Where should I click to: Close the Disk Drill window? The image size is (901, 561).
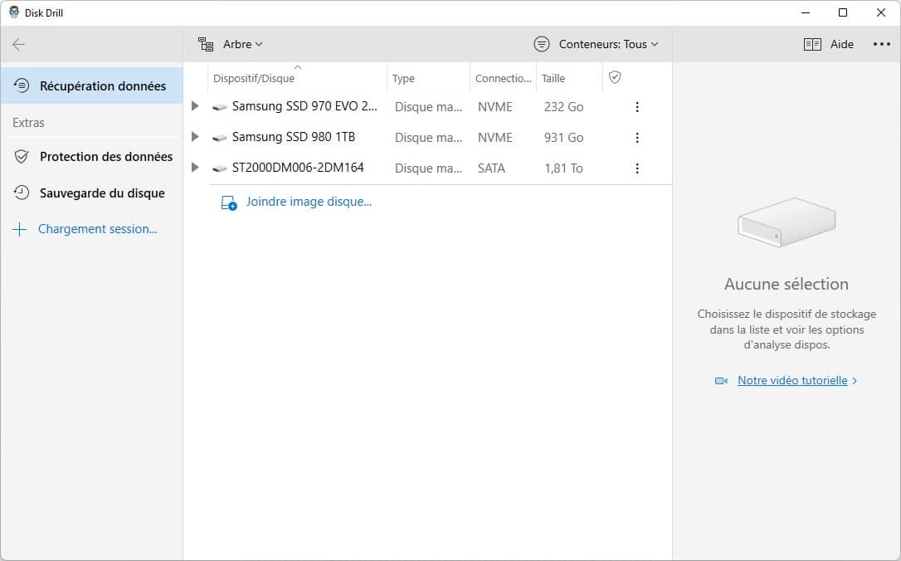[880, 12]
